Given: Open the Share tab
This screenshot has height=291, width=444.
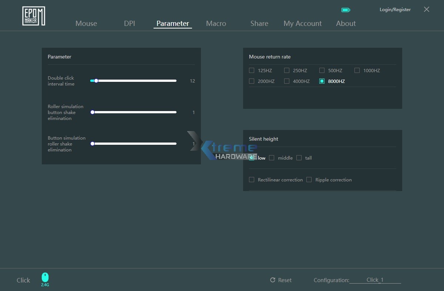Looking at the screenshot, I should tap(259, 23).
